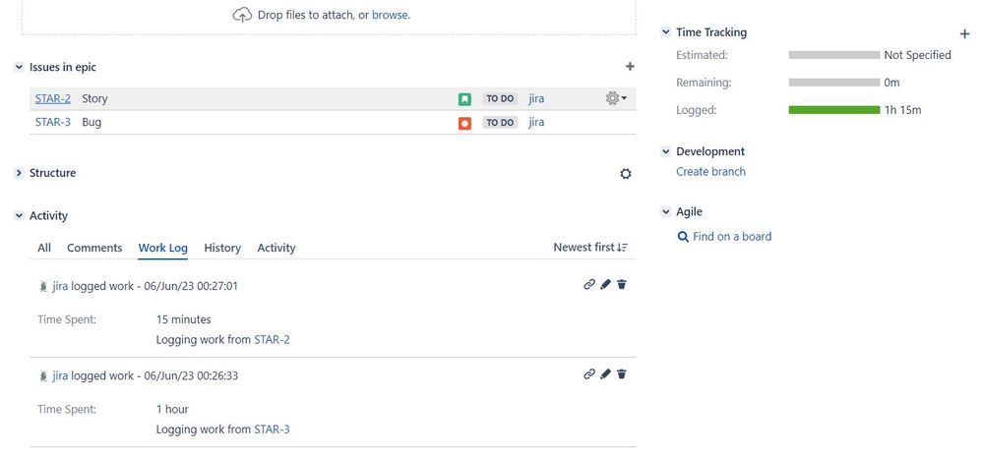The height and width of the screenshot is (456, 982).
Task: Click the Create branch link
Action: click(x=710, y=171)
